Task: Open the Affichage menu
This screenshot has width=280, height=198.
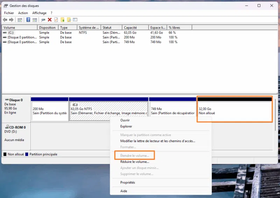Action: 39,13
